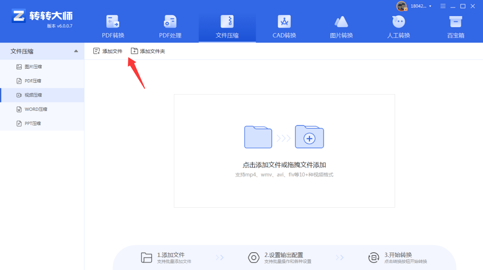Open the 百宝箱 toolbox tab

(x=456, y=27)
